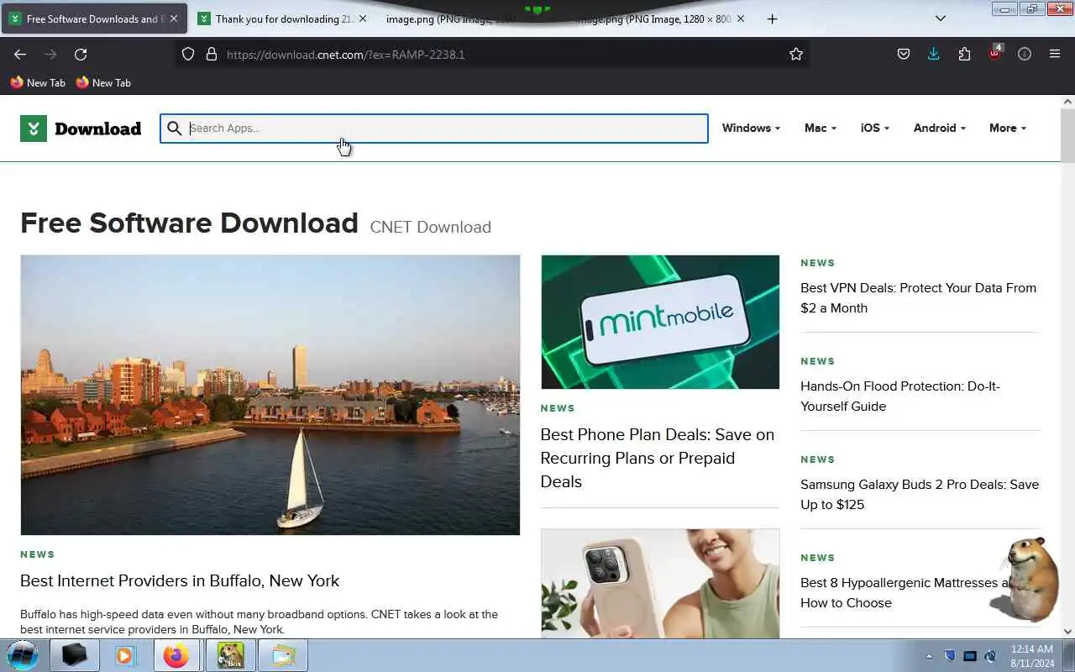The height and width of the screenshot is (672, 1075).
Task: Close the Thank you for downloading tab
Action: point(364,18)
